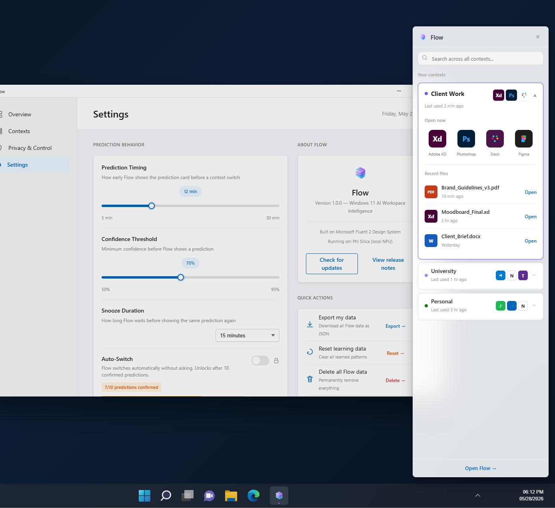Click the 7/10 predictions confirmed badge
The height and width of the screenshot is (508, 555).
132,387
